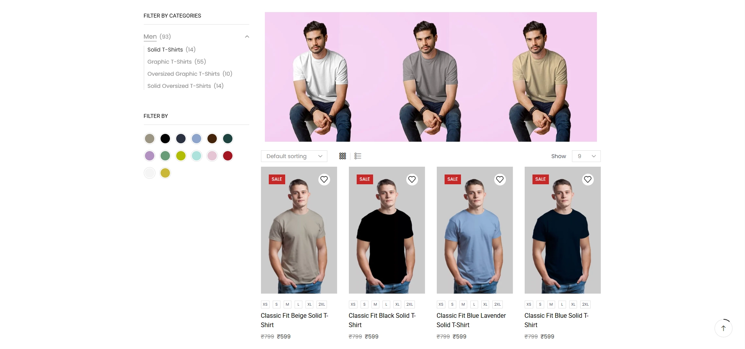Click SALE badge on Beige T-Shirt
The image size is (745, 349).
277,179
